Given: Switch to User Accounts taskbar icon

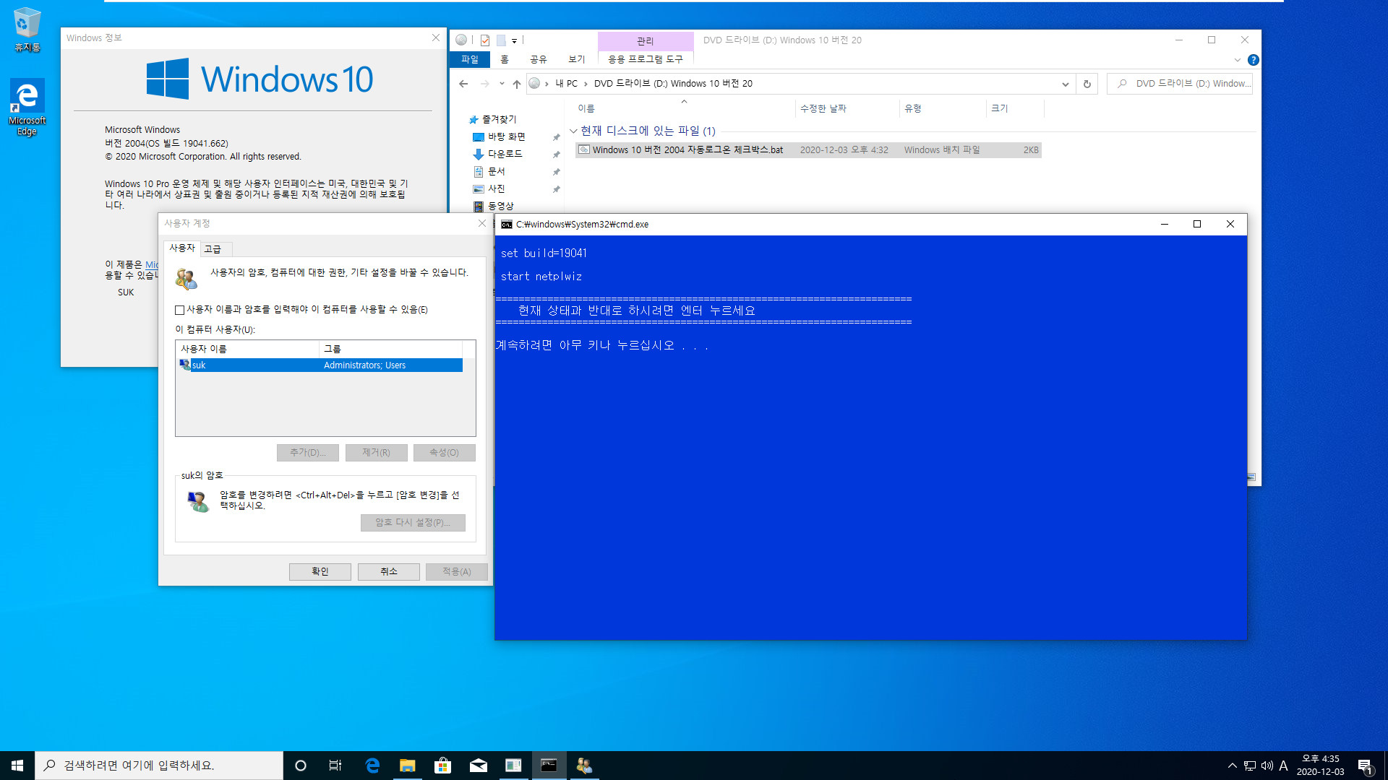Looking at the screenshot, I should [584, 766].
